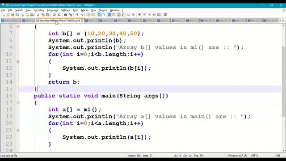Switch to the JavaArrayAsMethodReturnTypeEx1.java tab
Screen dimensions: 286x161
click(x=59, y=21)
